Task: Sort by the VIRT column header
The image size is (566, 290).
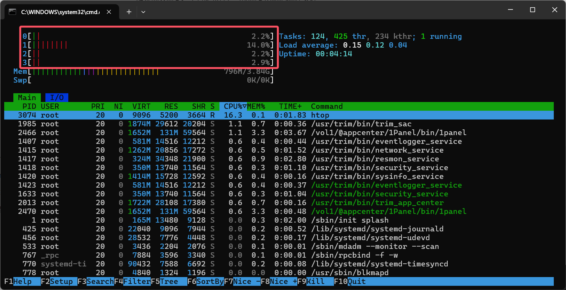Action: click(x=142, y=106)
